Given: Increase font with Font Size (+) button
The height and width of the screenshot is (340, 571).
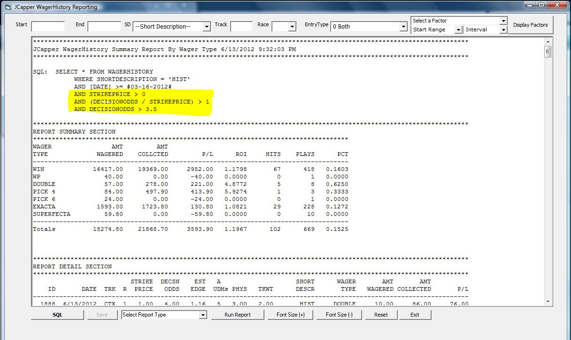Looking at the screenshot, I should click(x=290, y=315).
